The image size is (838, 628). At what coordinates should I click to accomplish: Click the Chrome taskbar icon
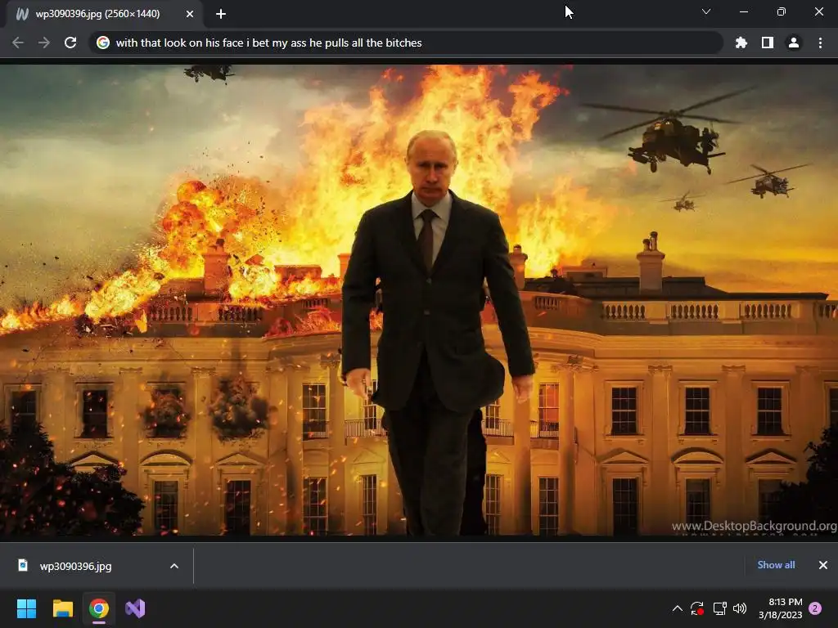pyautogui.click(x=99, y=608)
